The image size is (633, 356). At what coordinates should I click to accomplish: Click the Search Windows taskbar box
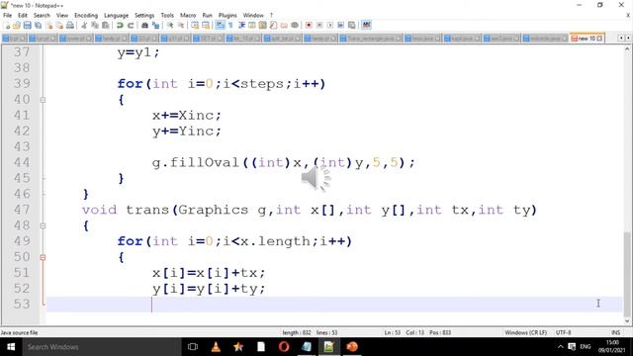pos(102,347)
